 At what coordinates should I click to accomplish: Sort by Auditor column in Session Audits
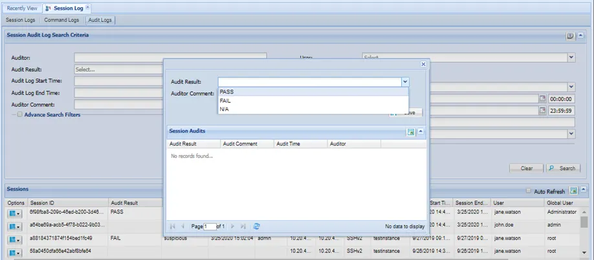click(x=354, y=144)
